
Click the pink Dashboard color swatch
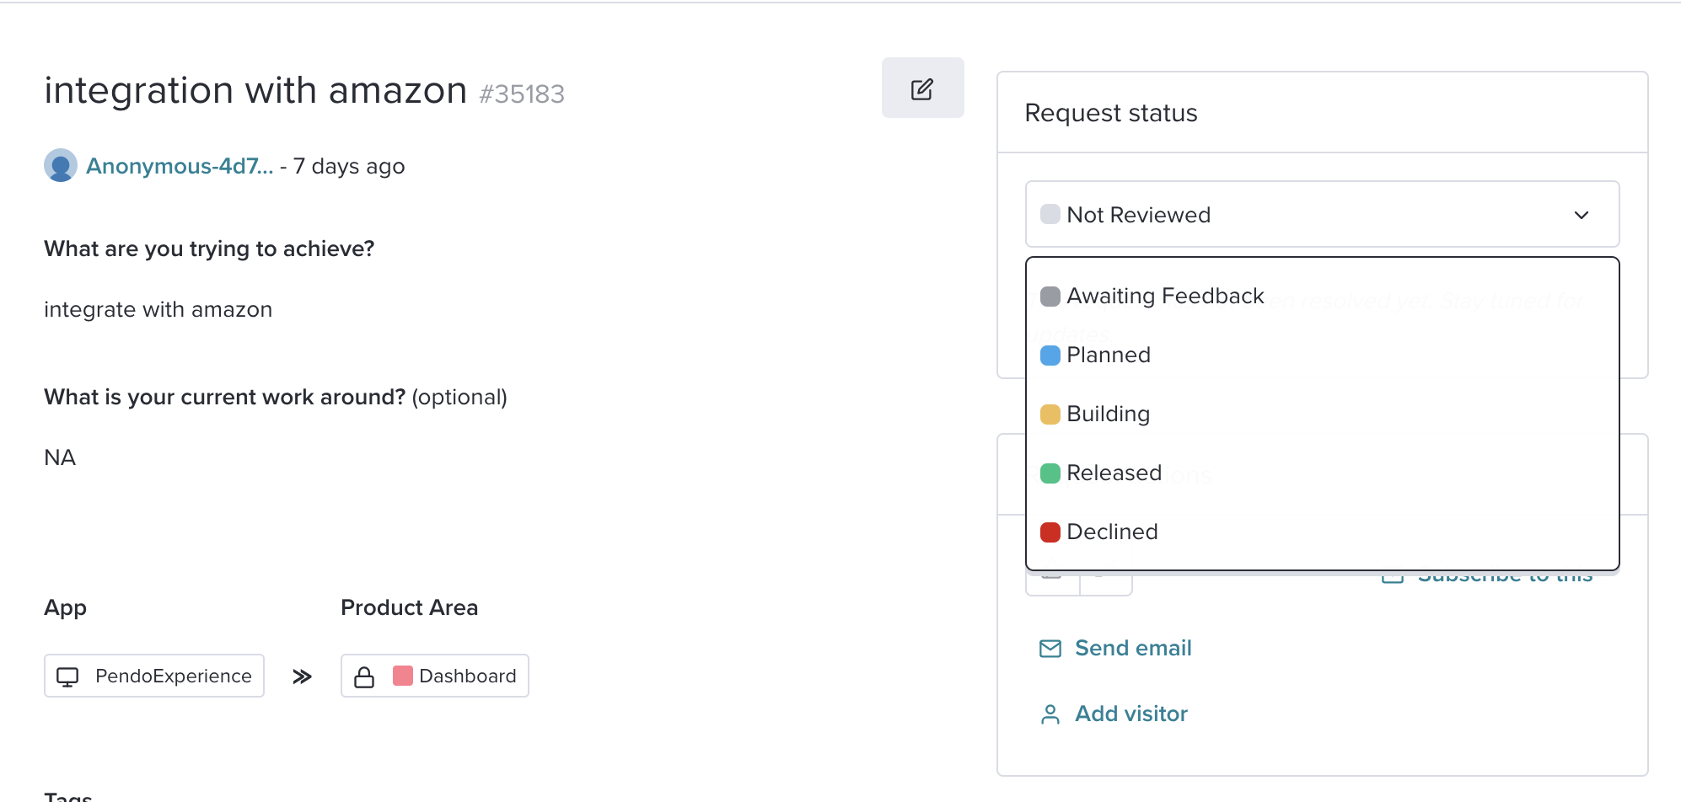coord(403,676)
